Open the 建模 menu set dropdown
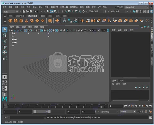The width and height of the screenshot is (154, 125). click(x=11, y=12)
